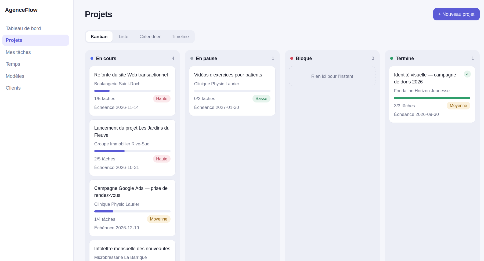
Task: Open the Refonte du site Web transactionnel card
Action: (132, 91)
